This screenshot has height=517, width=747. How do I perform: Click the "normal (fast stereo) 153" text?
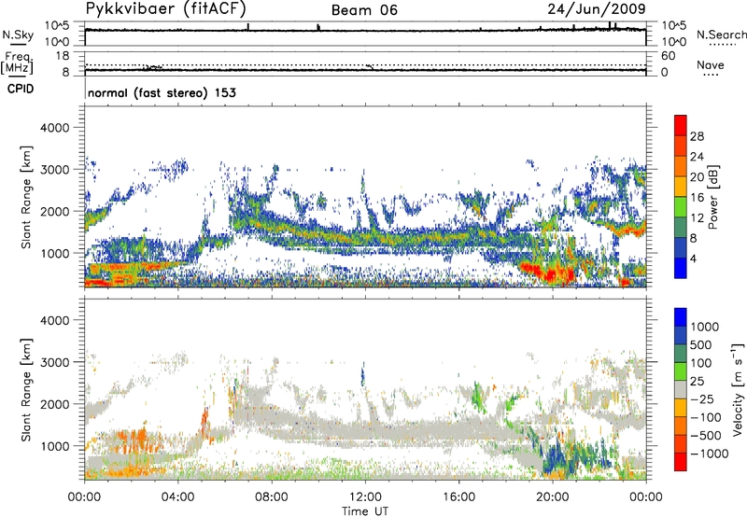[162, 92]
